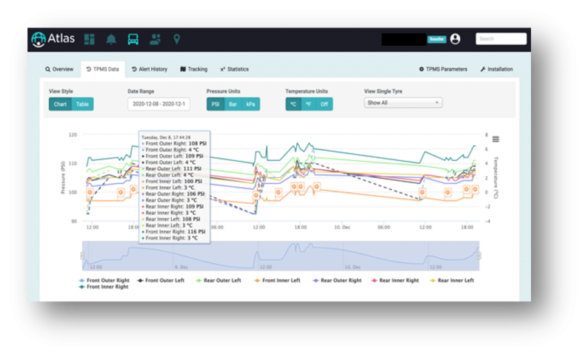The height and width of the screenshot is (357, 586).
Task: Open alerts via the bell icon
Action: tap(111, 39)
